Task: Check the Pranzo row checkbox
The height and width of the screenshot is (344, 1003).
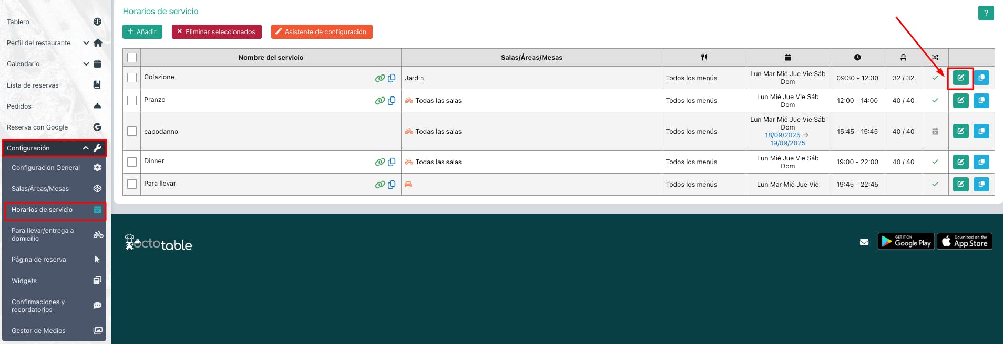Action: tap(132, 100)
